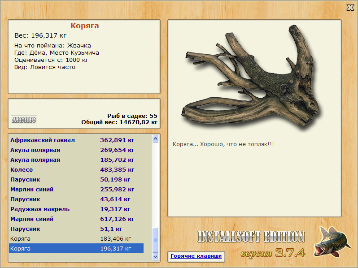This screenshot has width=358, height=268.
Task: Click the fish list scrollbar thumb
Action: pyautogui.click(x=156, y=240)
